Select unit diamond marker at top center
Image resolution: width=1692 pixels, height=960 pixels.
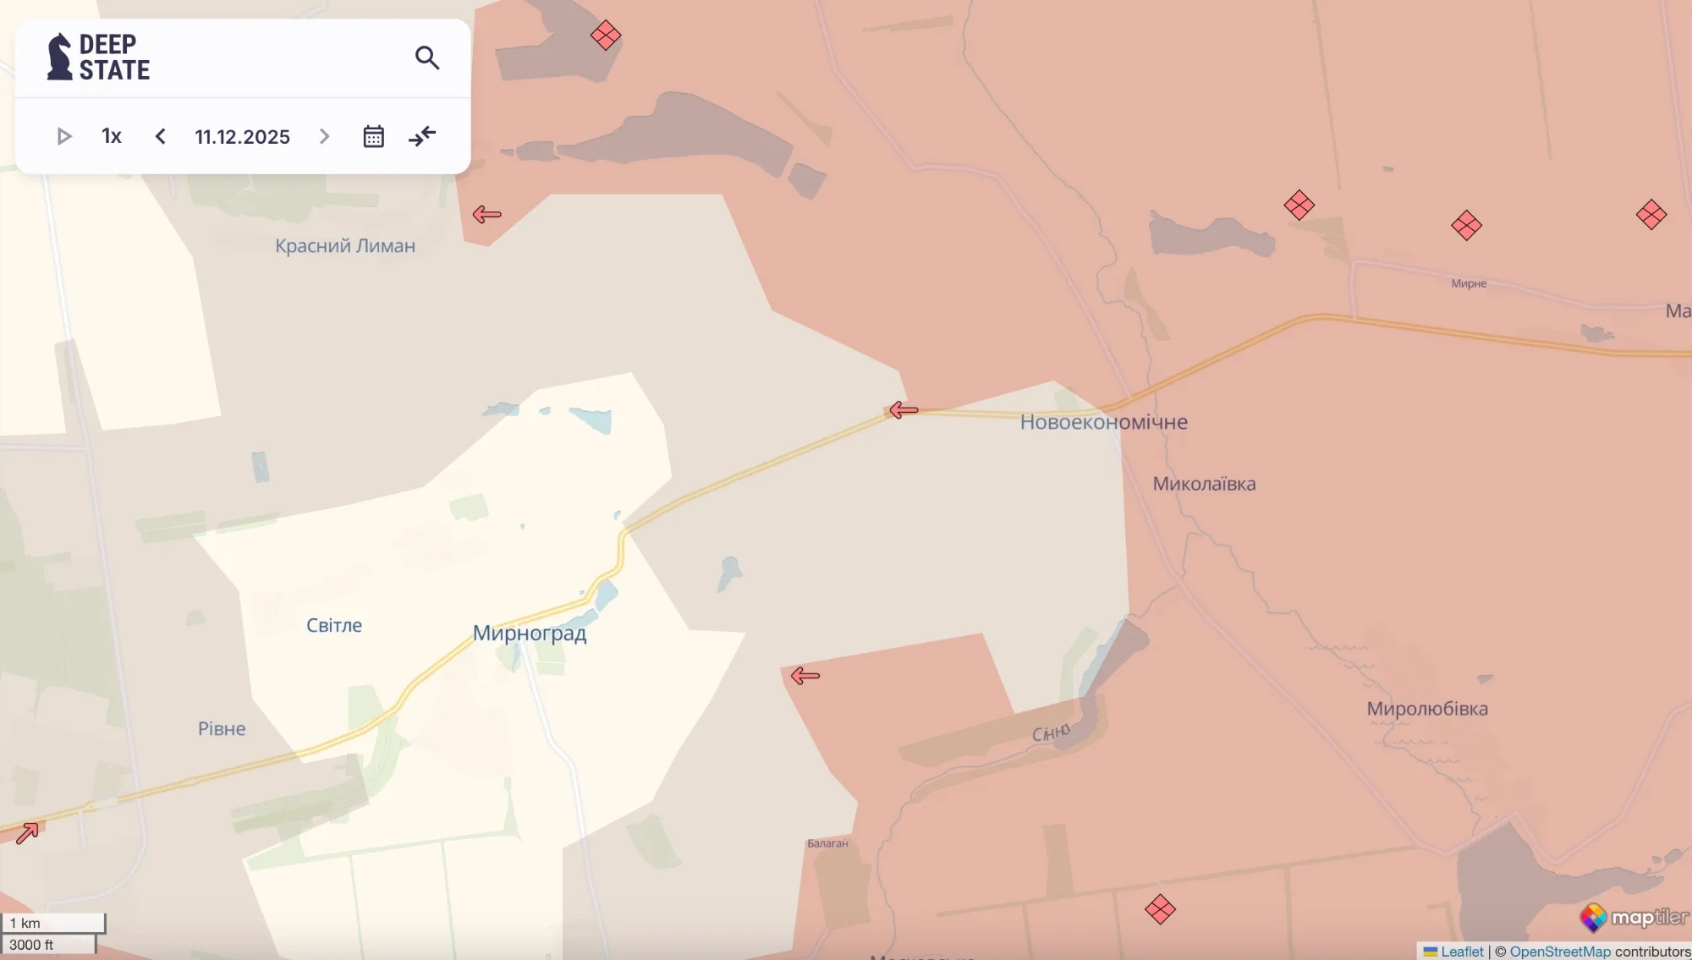(x=606, y=36)
